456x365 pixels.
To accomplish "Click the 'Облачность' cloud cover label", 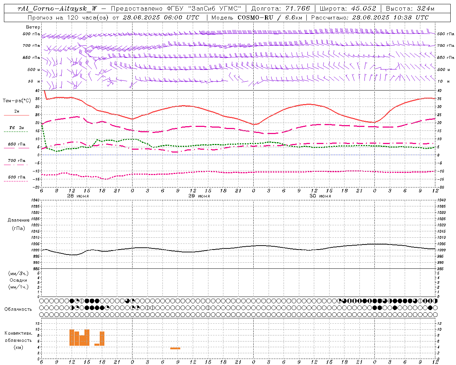I will (x=18, y=309).
